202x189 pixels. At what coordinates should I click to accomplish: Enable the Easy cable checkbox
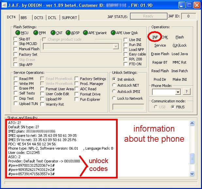(x=126, y=54)
